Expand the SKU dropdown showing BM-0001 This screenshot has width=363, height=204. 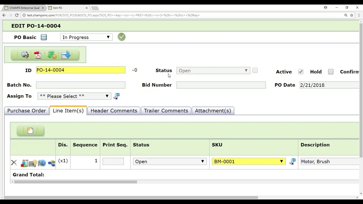(x=249, y=161)
